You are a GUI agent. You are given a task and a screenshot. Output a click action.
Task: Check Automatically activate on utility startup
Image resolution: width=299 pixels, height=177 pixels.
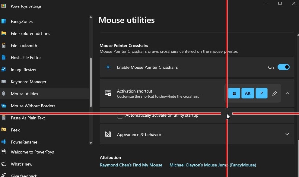coord(120,115)
